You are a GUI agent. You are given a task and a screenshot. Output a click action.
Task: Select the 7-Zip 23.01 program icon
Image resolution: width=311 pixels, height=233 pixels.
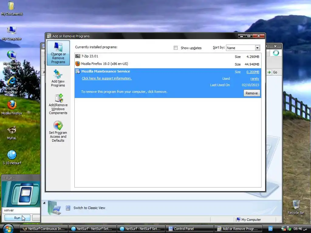coord(78,56)
